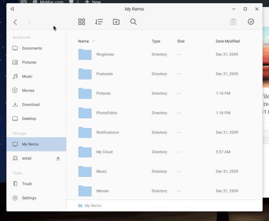Eject the extsd storage
Viewport: 269px width, 221px height.
pyautogui.click(x=58, y=159)
